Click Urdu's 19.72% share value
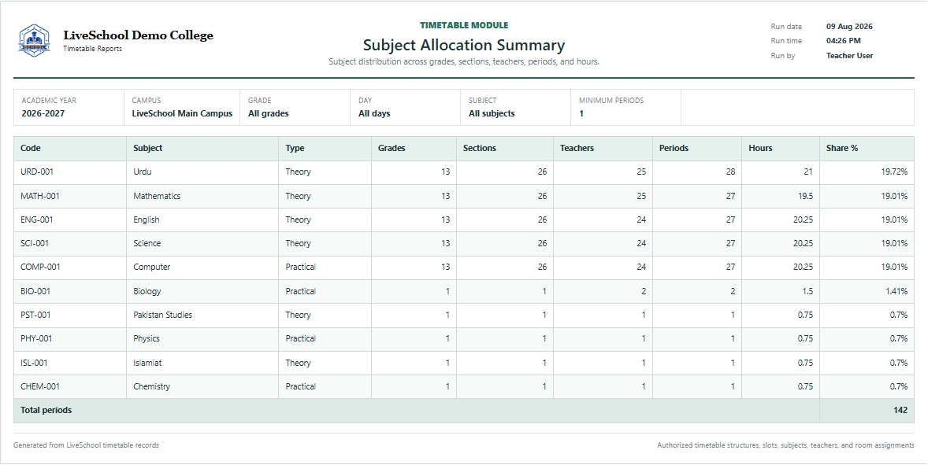Viewport: 928px width, 465px height. pos(894,172)
